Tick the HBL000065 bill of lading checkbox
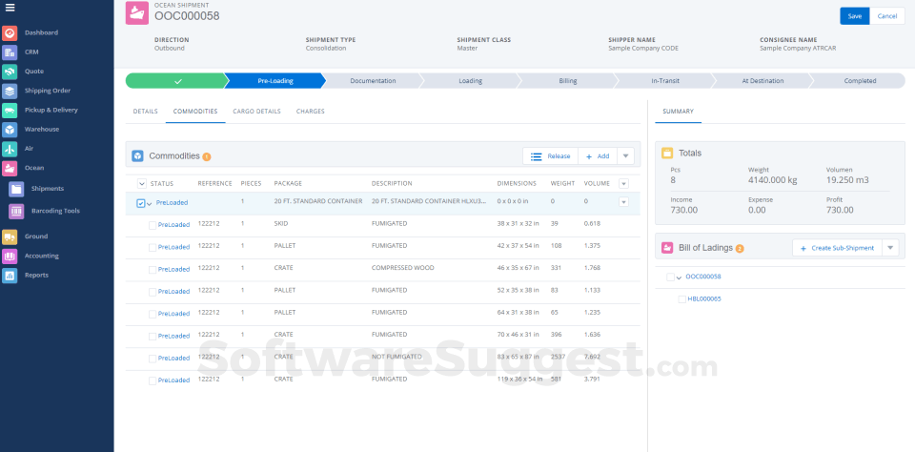The height and width of the screenshot is (452, 915). [x=681, y=299]
